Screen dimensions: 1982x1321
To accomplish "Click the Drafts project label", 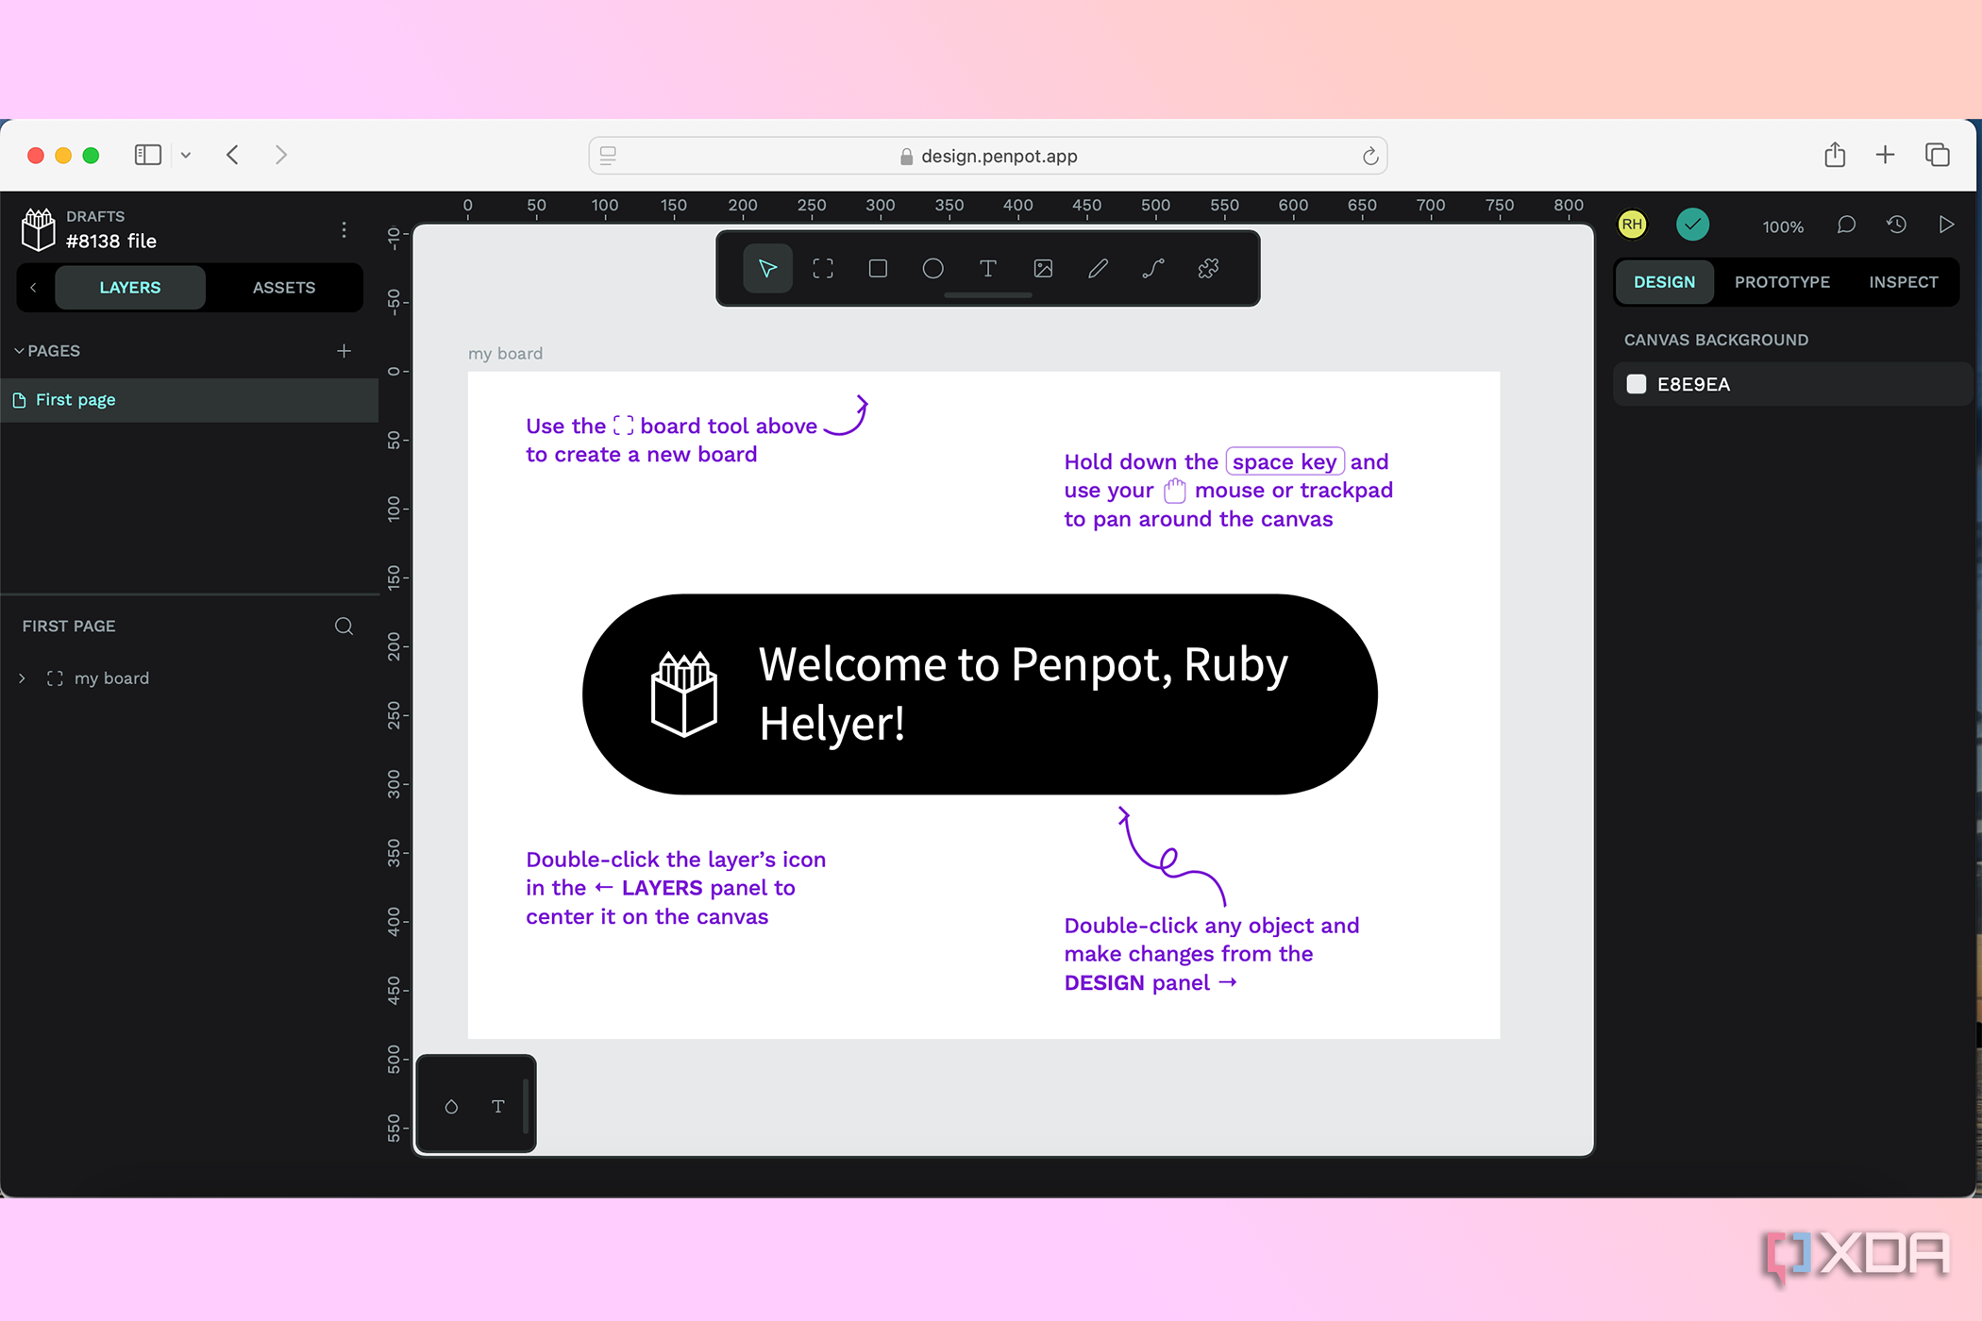I will click(x=95, y=216).
